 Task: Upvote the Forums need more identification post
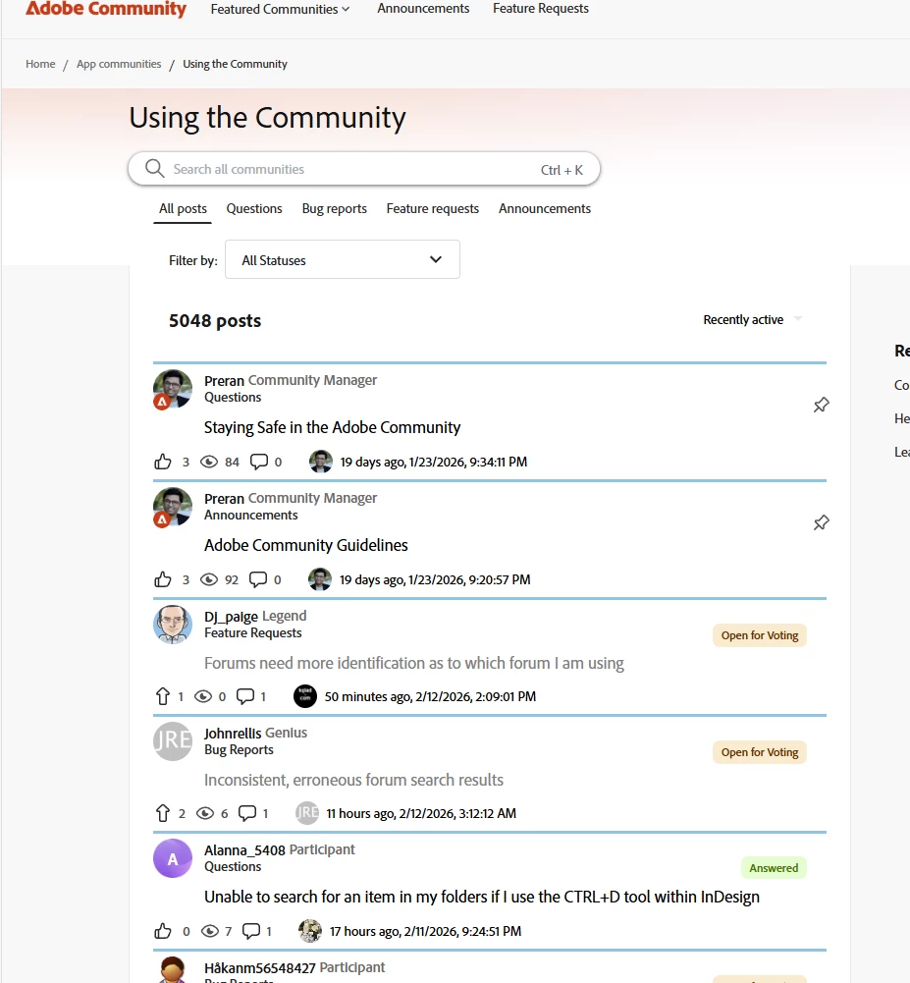[162, 696]
